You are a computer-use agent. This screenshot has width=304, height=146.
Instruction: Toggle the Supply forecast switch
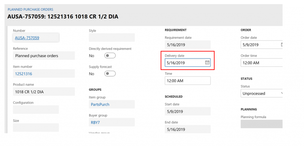click(110, 74)
